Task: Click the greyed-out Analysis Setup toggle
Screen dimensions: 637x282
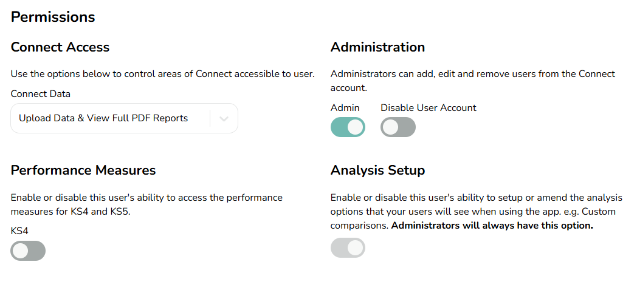Action: (348, 248)
